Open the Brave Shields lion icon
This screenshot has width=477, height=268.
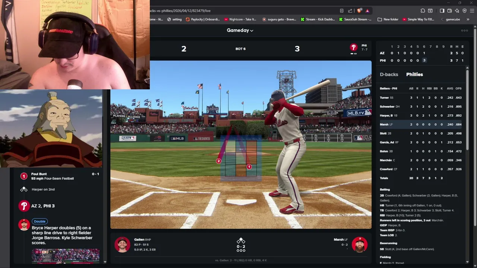pos(359,11)
